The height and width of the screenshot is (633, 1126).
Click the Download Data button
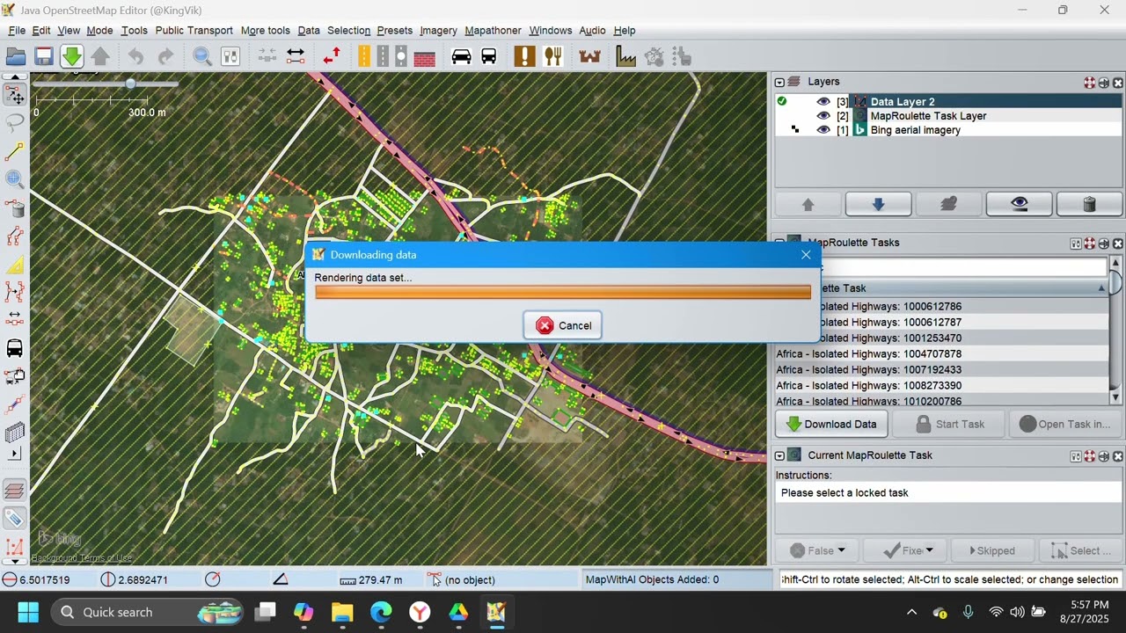tap(830, 424)
